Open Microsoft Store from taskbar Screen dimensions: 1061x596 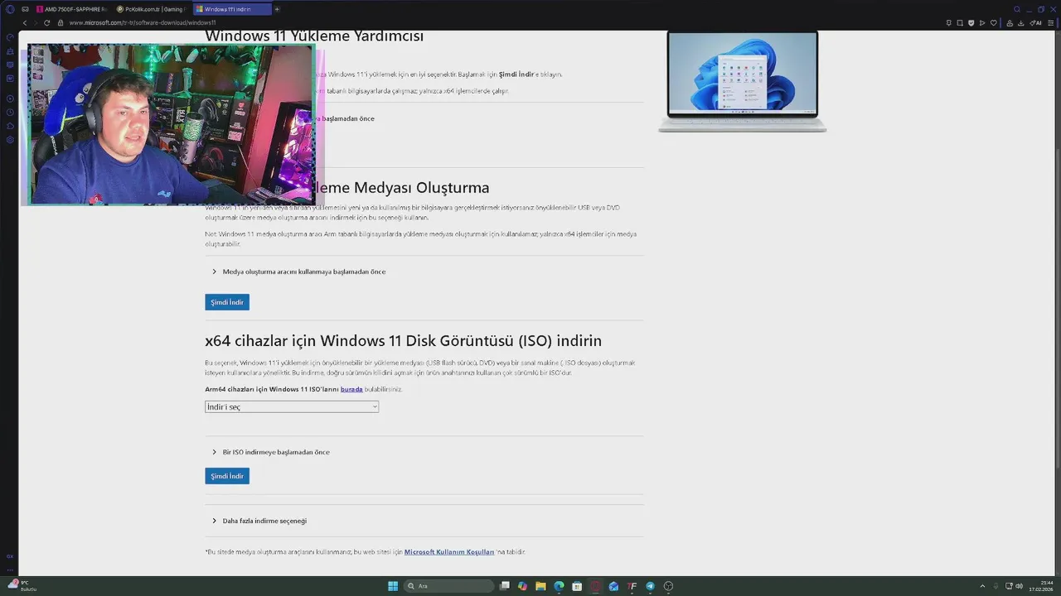tap(577, 586)
